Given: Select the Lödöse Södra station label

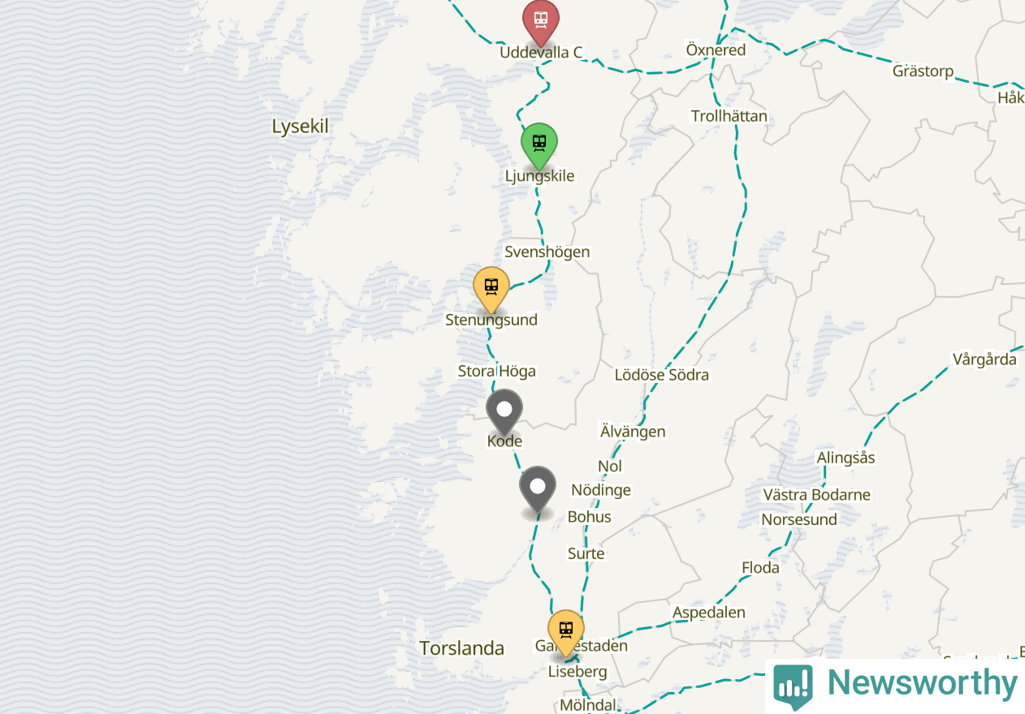Looking at the screenshot, I should [662, 375].
